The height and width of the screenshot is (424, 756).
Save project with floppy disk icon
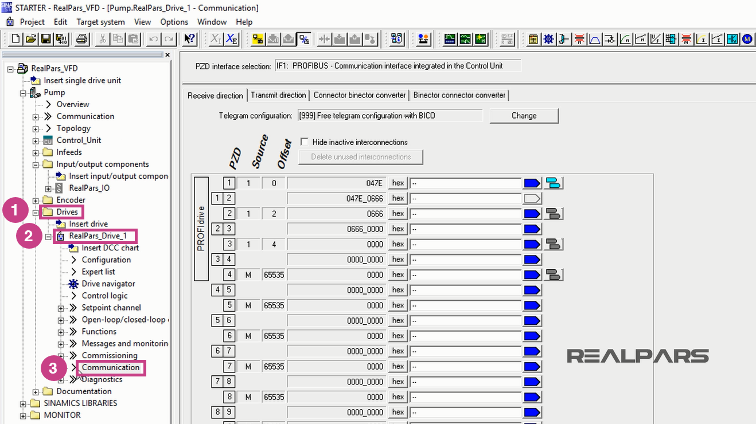click(46, 39)
